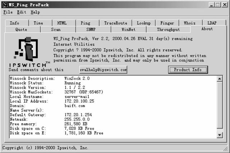Click the 'Default Gateway:' label
230x153 pixels.
click(x=28, y=115)
